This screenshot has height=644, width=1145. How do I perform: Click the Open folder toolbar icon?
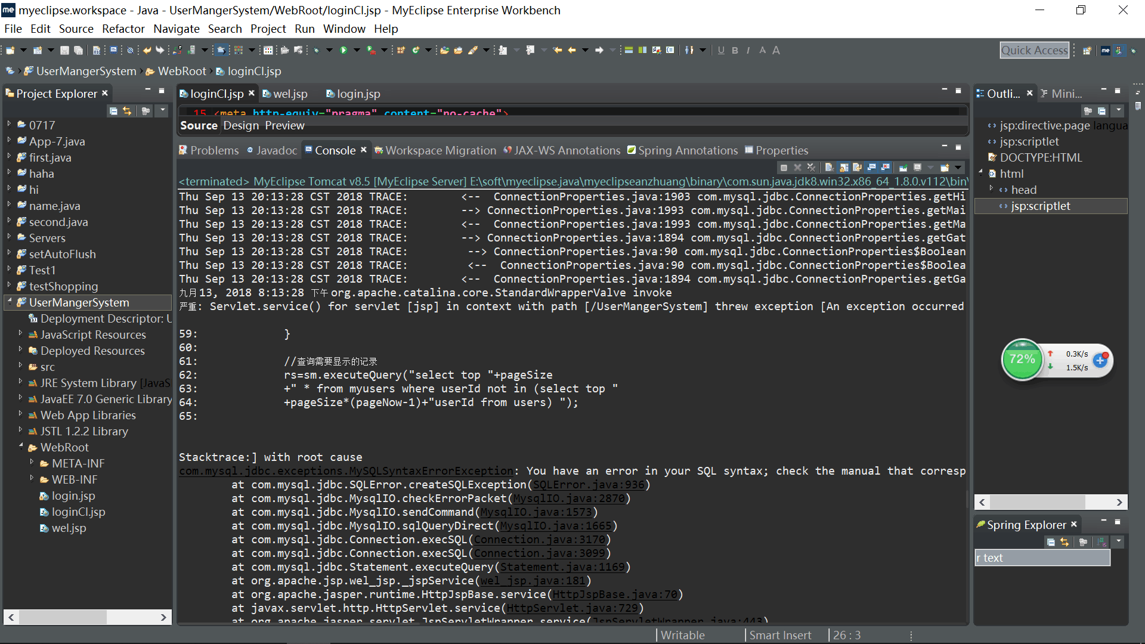click(444, 51)
